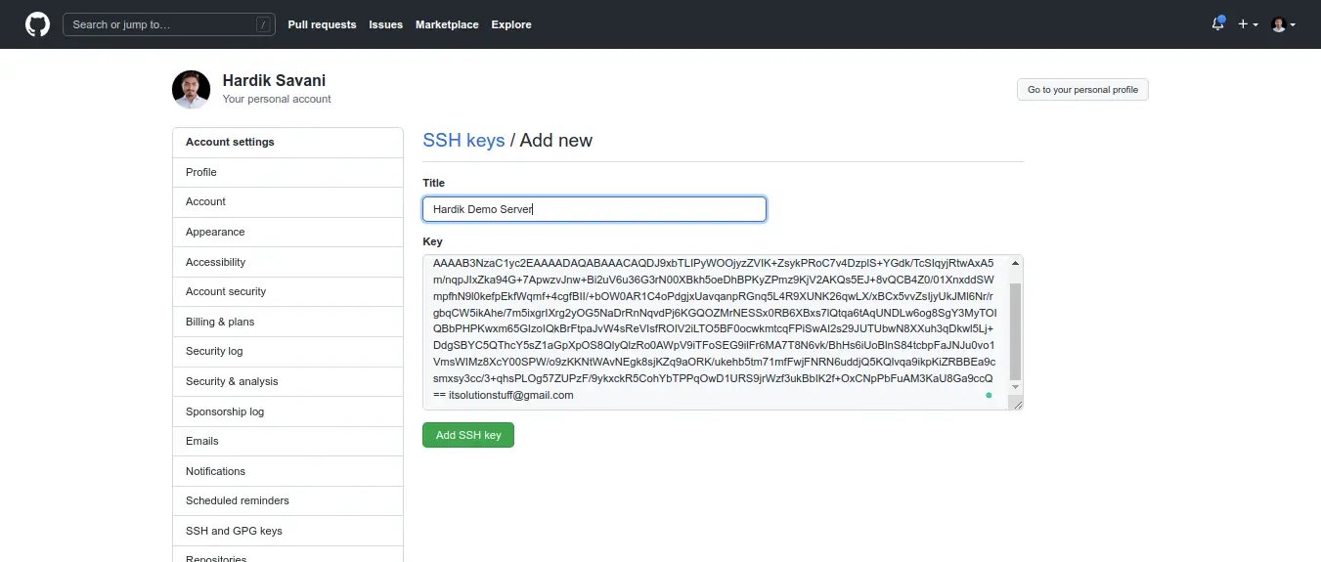Viewport: 1321px width, 562px height.
Task: Click the GitHub Octocat logo
Action: point(37,24)
